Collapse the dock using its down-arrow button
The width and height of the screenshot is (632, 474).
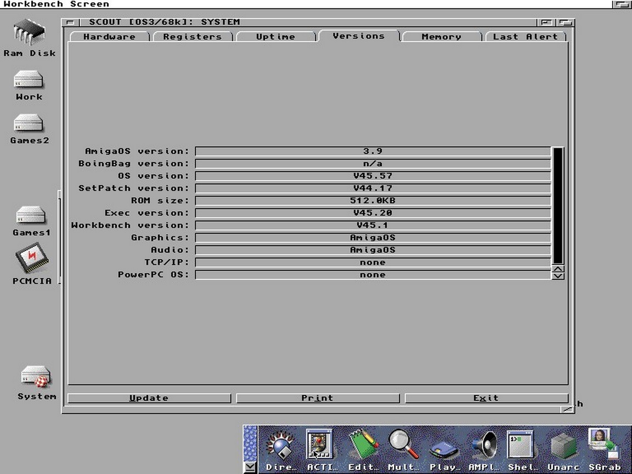250,467
